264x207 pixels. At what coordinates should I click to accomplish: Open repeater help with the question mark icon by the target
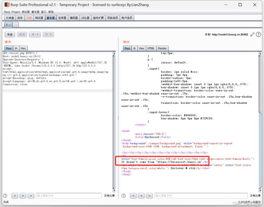point(258,35)
